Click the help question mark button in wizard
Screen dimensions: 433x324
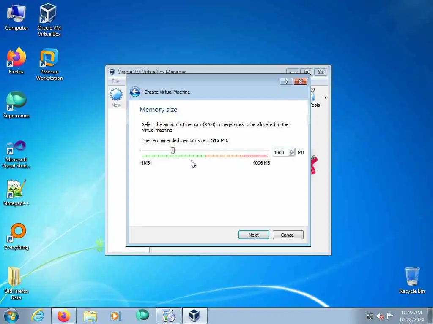(286, 81)
